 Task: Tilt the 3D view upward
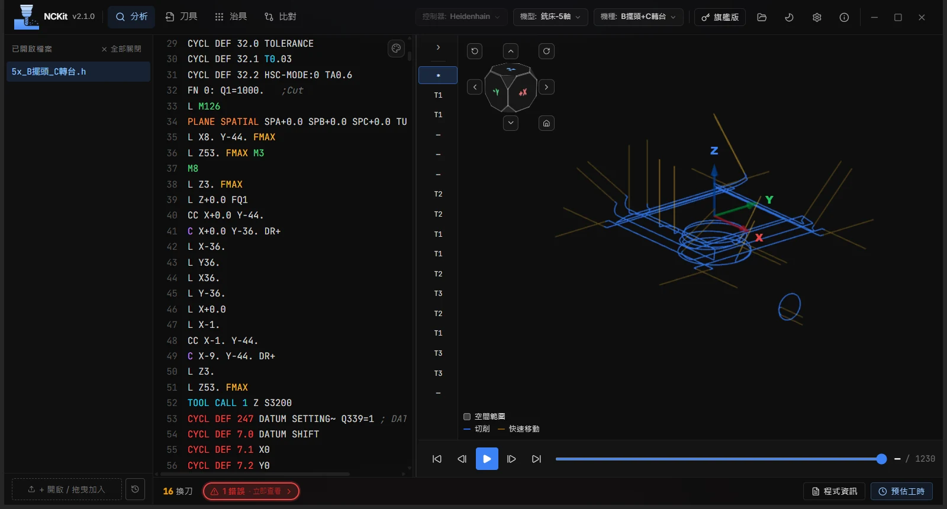(511, 51)
